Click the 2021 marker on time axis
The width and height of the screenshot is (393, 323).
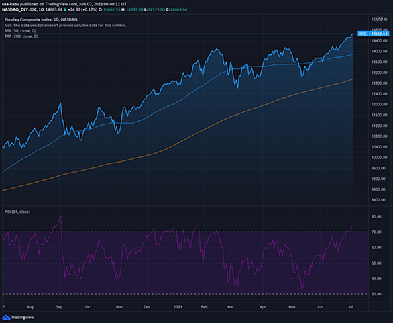178,307
